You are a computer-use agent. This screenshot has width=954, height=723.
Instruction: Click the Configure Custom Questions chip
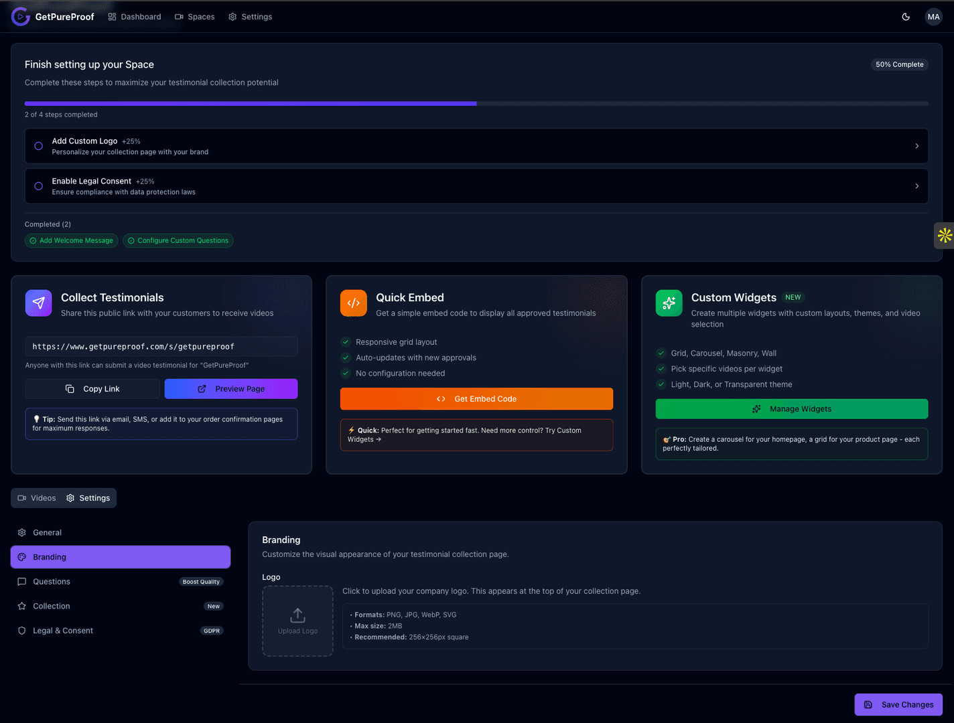point(178,241)
